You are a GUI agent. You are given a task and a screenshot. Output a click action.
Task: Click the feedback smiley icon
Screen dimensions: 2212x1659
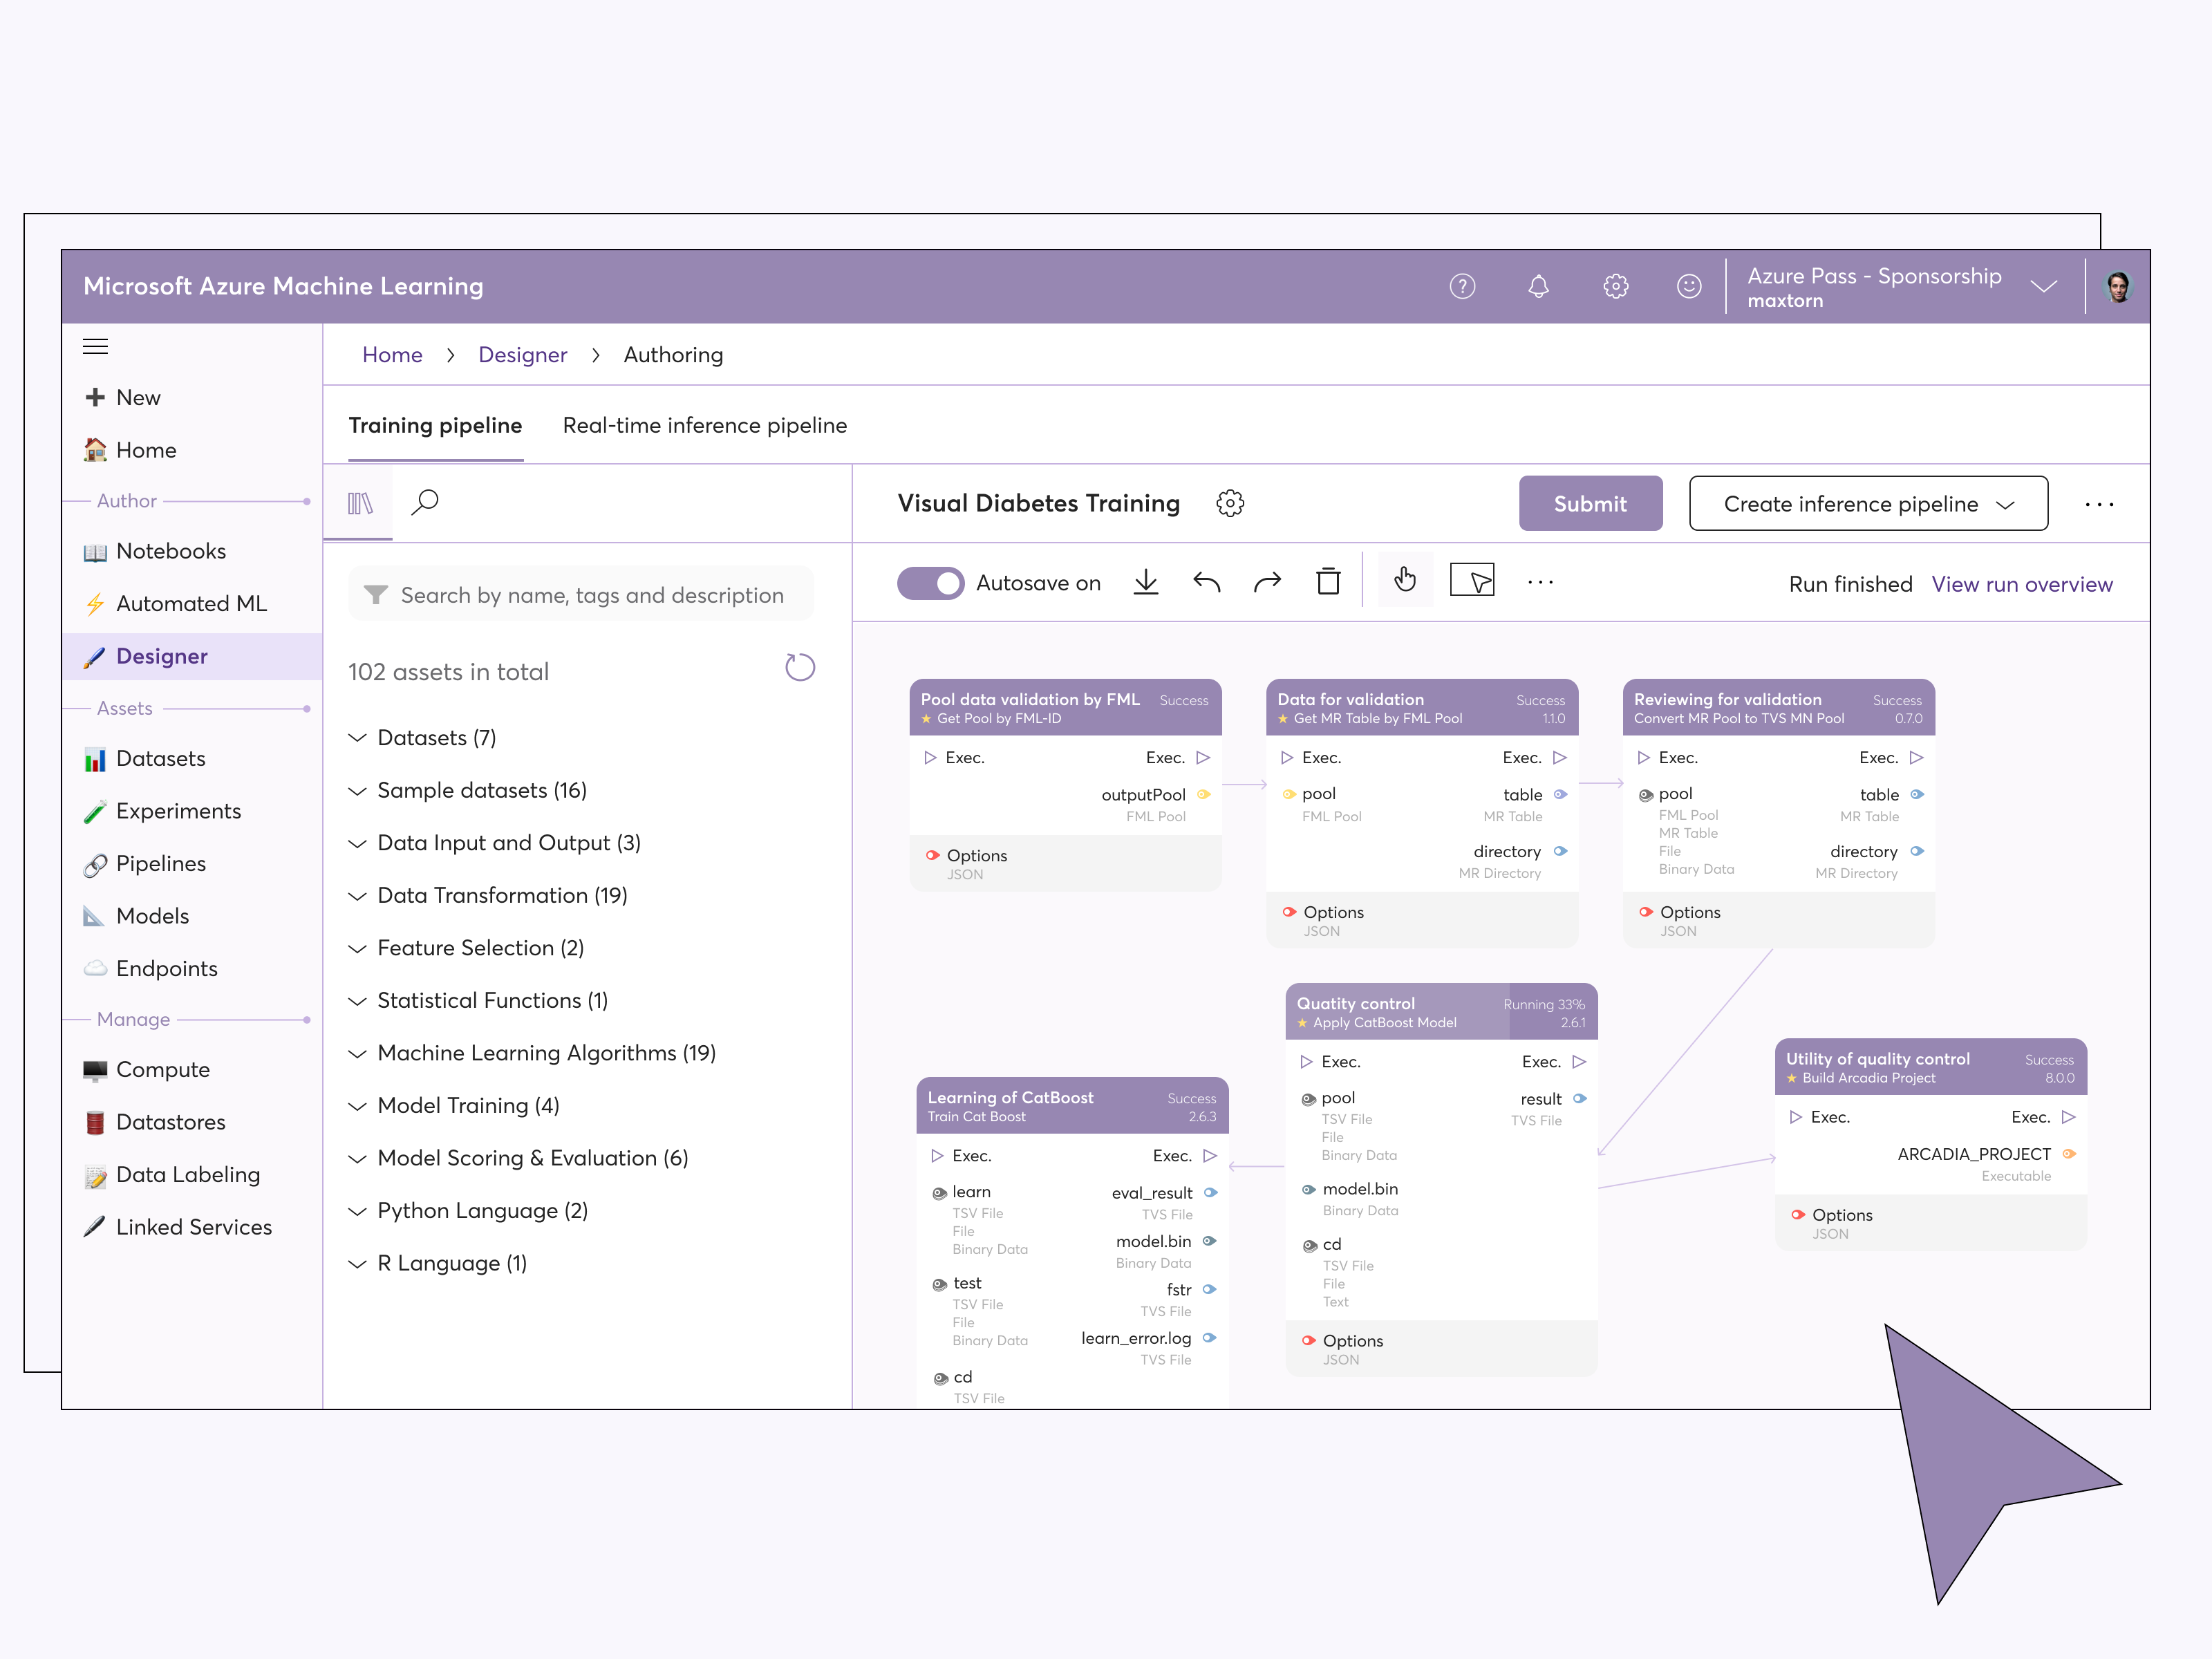tap(1689, 287)
